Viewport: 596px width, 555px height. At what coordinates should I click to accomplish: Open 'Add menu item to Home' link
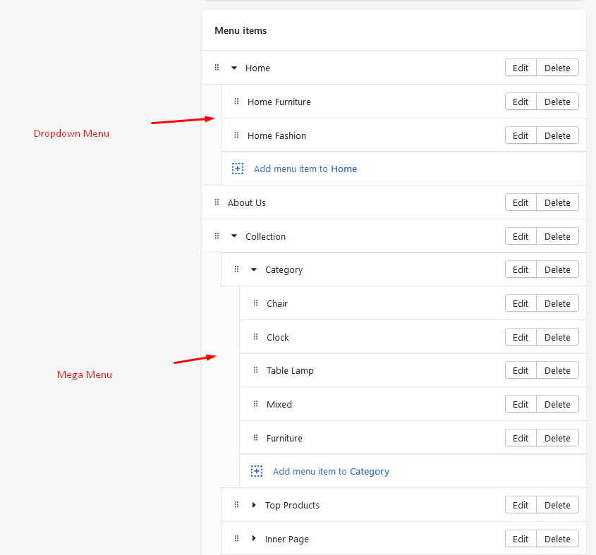click(305, 169)
